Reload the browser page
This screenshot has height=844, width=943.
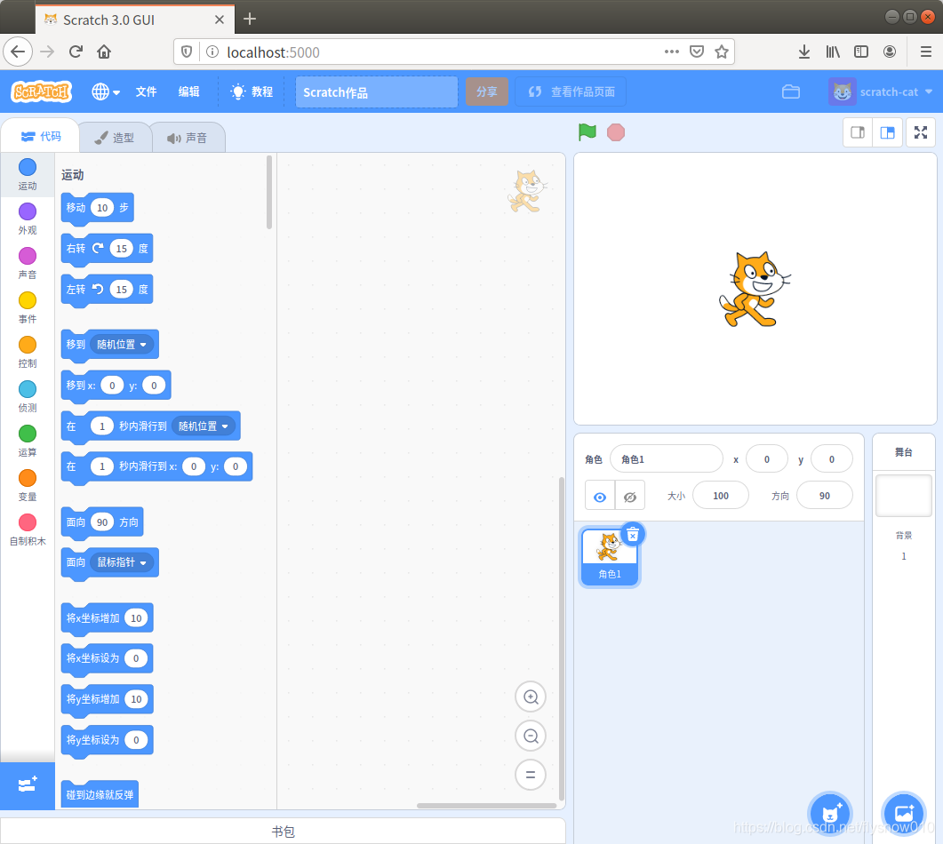click(76, 52)
